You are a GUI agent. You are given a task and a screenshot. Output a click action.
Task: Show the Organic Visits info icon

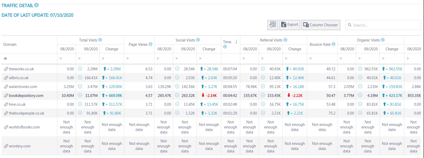[383, 40]
